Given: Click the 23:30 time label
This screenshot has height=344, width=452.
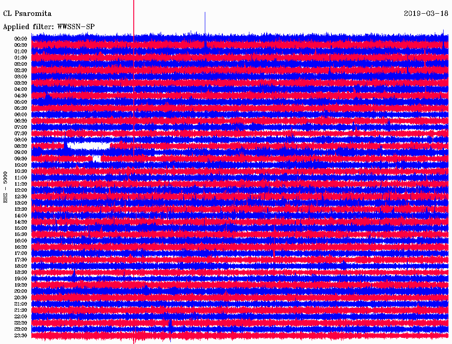Looking at the screenshot, I should 21,336.
